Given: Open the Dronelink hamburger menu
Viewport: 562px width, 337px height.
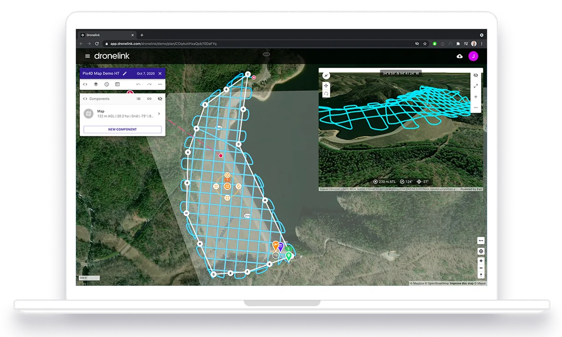Looking at the screenshot, I should (87, 56).
